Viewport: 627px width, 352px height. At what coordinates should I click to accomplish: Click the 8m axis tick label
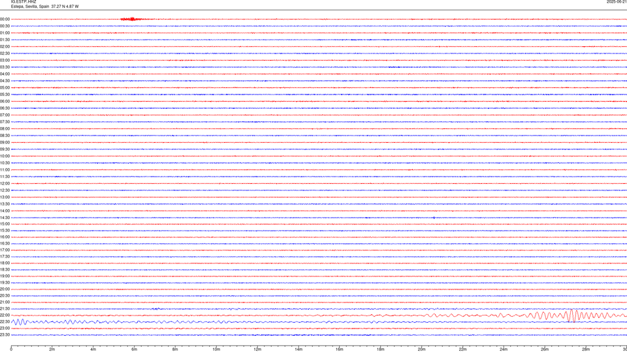click(175, 349)
